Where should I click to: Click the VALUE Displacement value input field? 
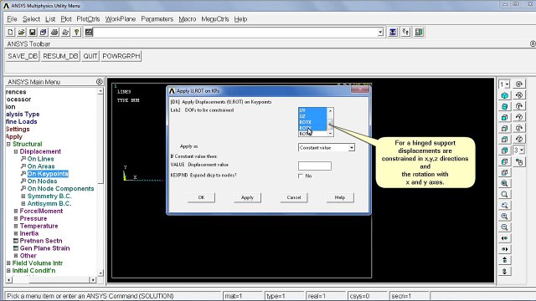click(x=315, y=166)
